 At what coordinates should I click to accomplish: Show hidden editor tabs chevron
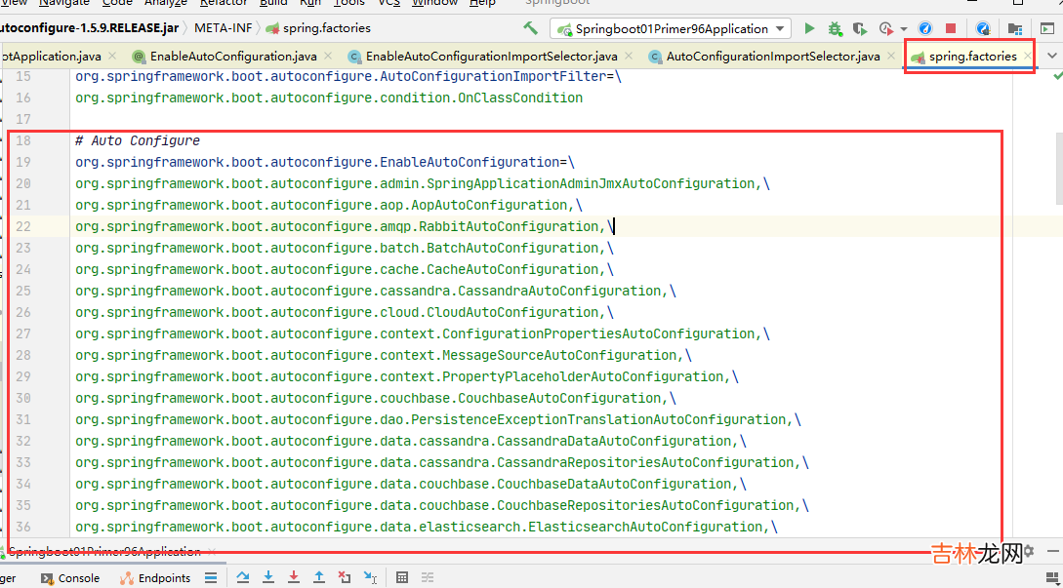coord(1051,57)
